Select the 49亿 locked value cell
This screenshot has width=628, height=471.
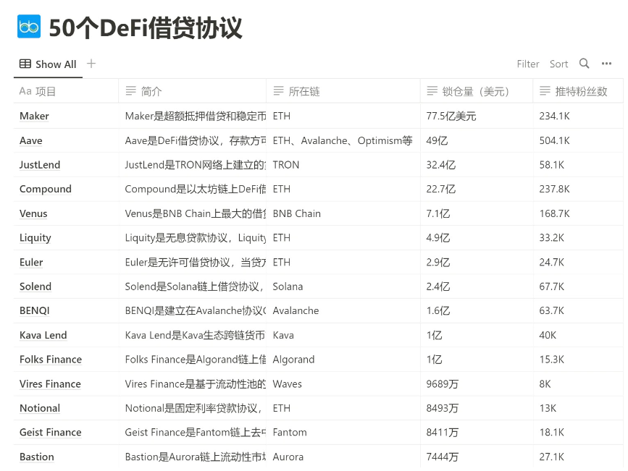[477, 140]
